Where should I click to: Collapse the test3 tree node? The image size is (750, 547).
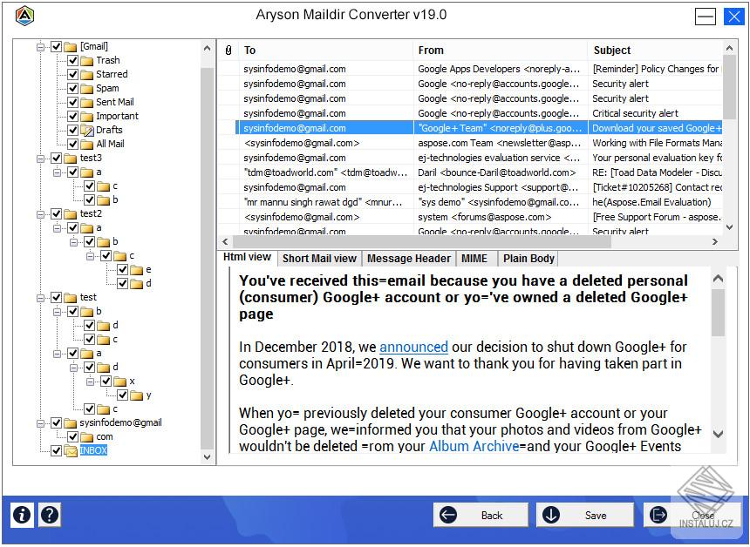(x=41, y=159)
